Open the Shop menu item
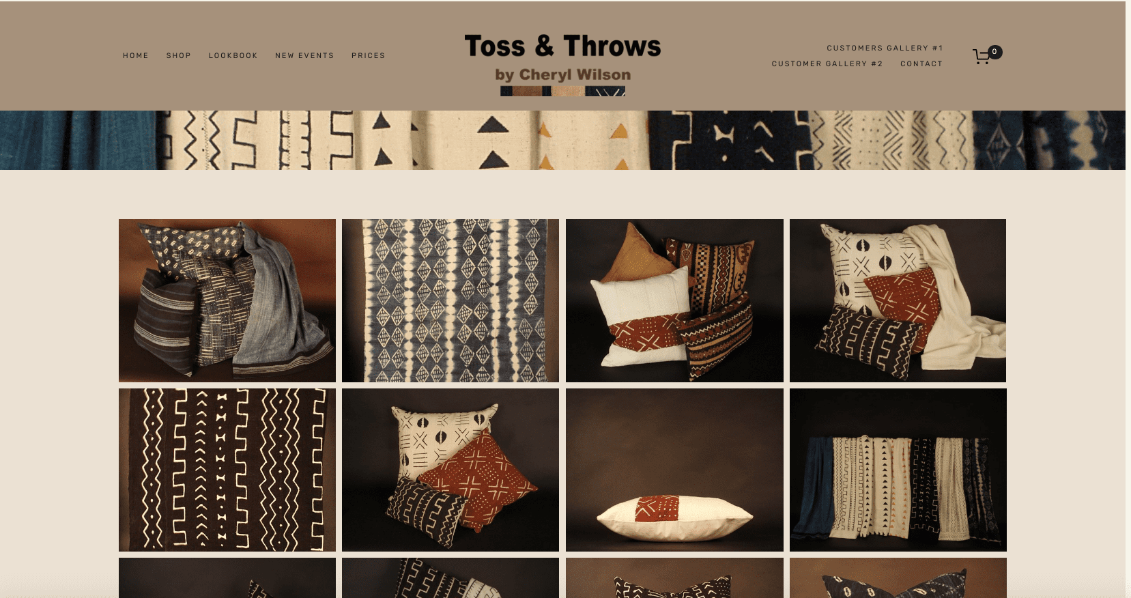Screen dimensions: 1131x598 [x=179, y=55]
